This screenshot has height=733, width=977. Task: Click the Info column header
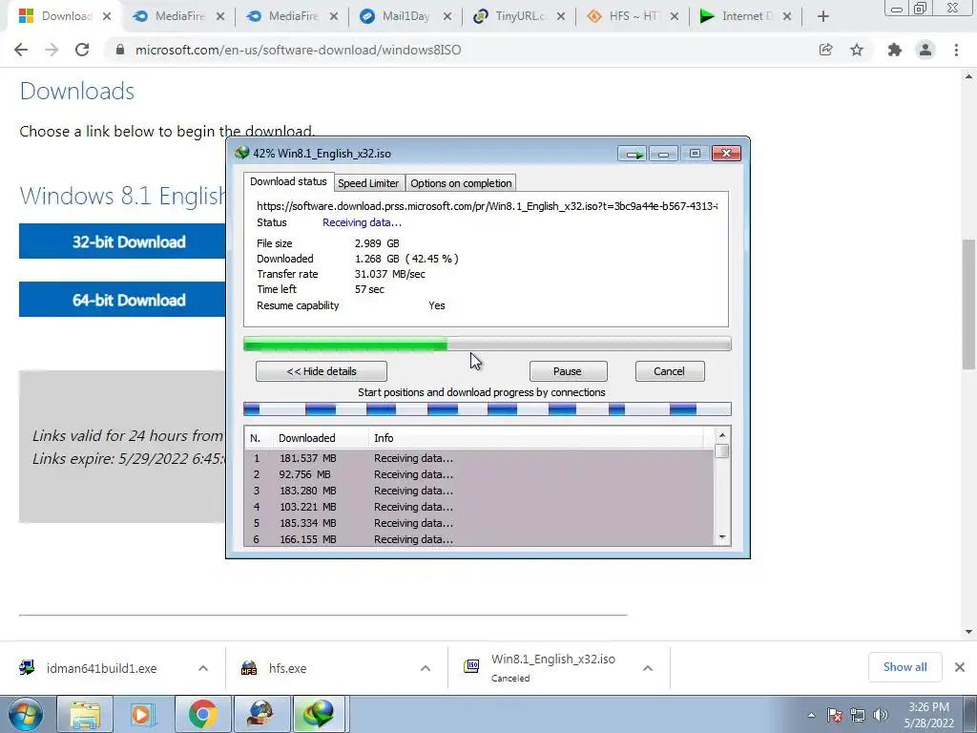tap(536, 438)
